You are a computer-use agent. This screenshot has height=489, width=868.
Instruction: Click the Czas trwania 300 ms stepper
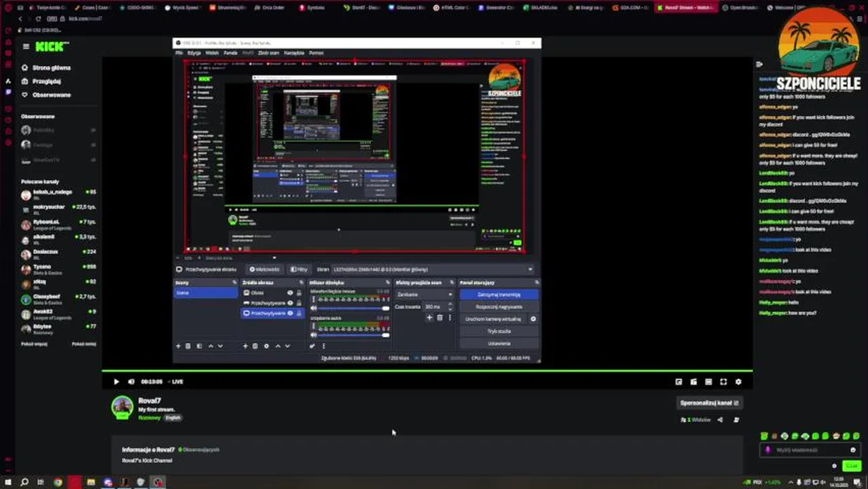pos(437,307)
